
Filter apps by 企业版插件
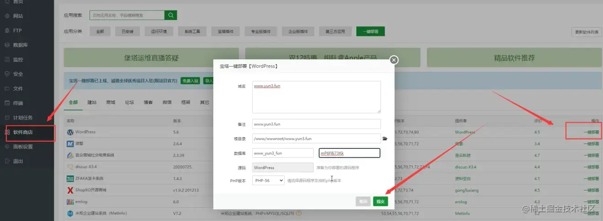click(298, 31)
